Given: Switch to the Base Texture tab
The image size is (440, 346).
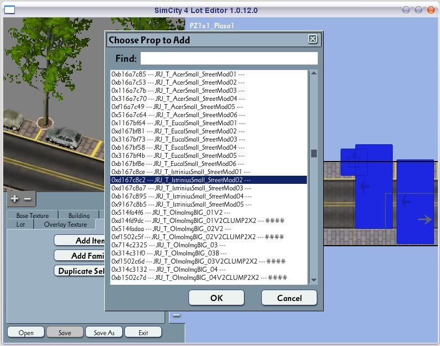Looking at the screenshot, I should (x=33, y=215).
